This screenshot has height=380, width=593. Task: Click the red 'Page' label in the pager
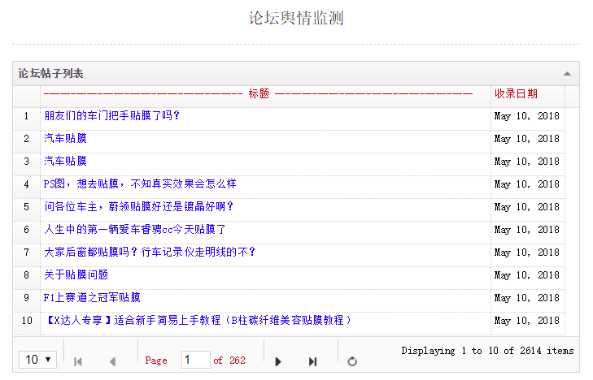pyautogui.click(x=156, y=361)
